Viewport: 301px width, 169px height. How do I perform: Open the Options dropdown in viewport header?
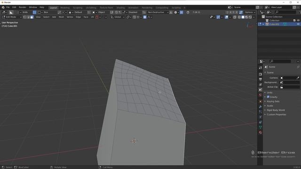250,12
